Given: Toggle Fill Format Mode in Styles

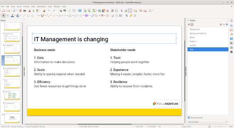Looking at the screenshot, I should click(221, 25).
